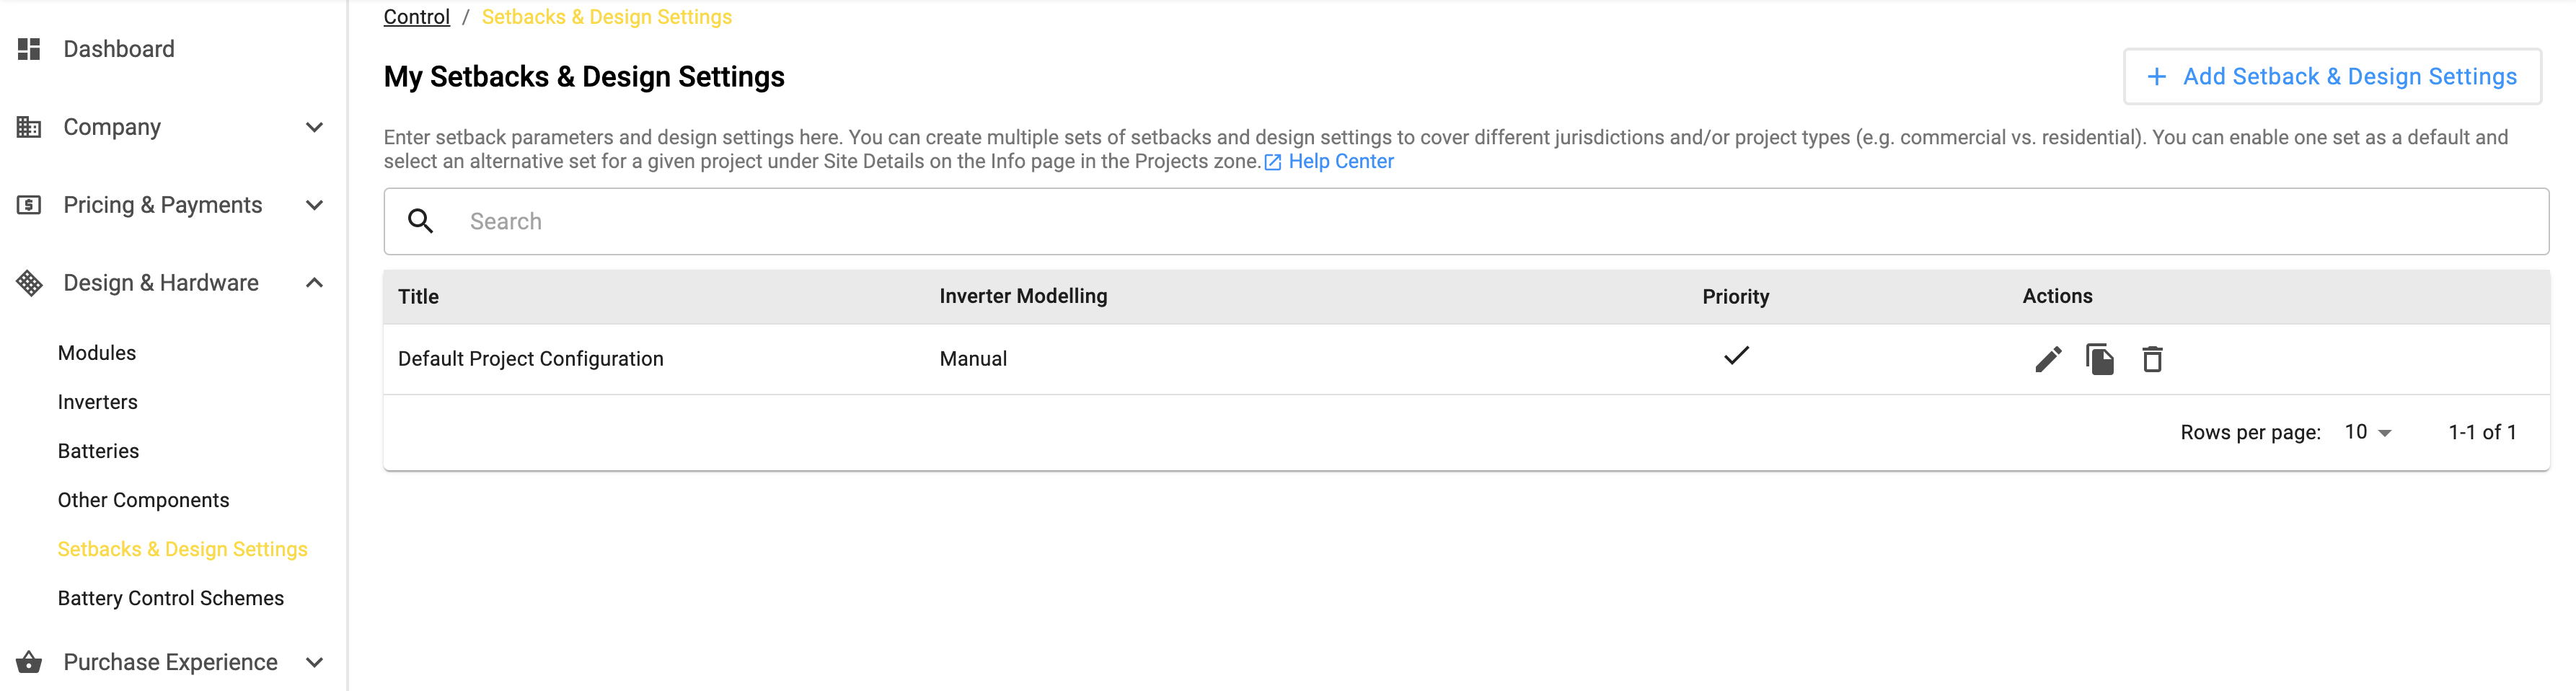
Task: Open Dashboard in the sidebar
Action: click(119, 49)
